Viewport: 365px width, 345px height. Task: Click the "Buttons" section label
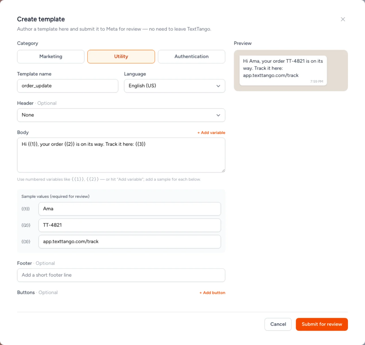click(26, 293)
